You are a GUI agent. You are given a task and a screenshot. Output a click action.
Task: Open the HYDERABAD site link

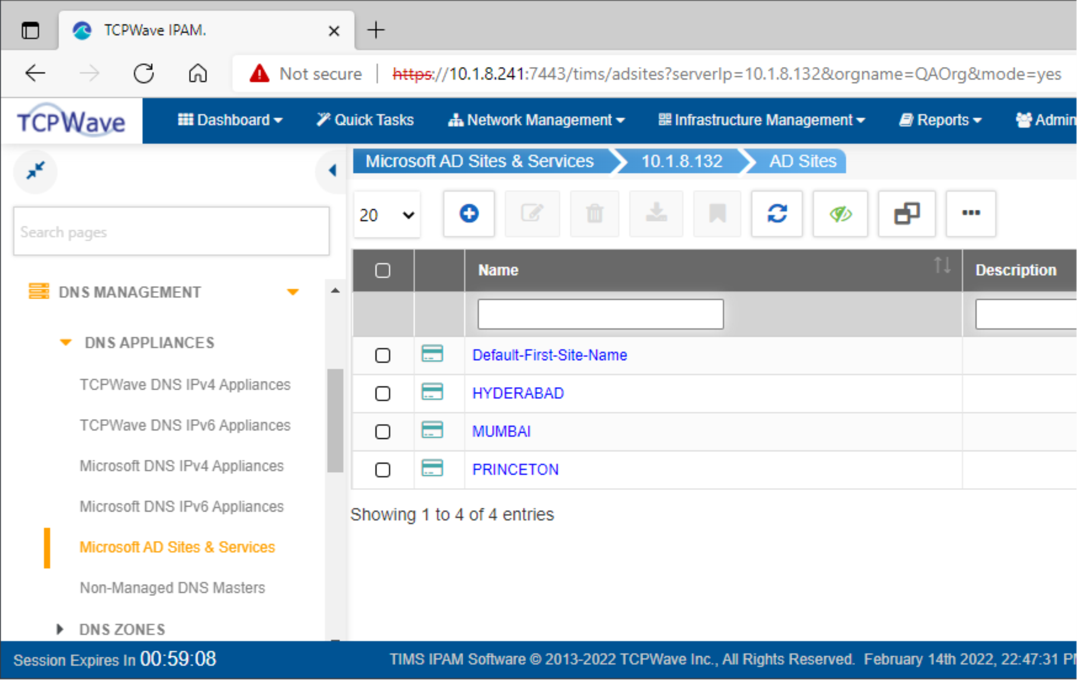518,393
